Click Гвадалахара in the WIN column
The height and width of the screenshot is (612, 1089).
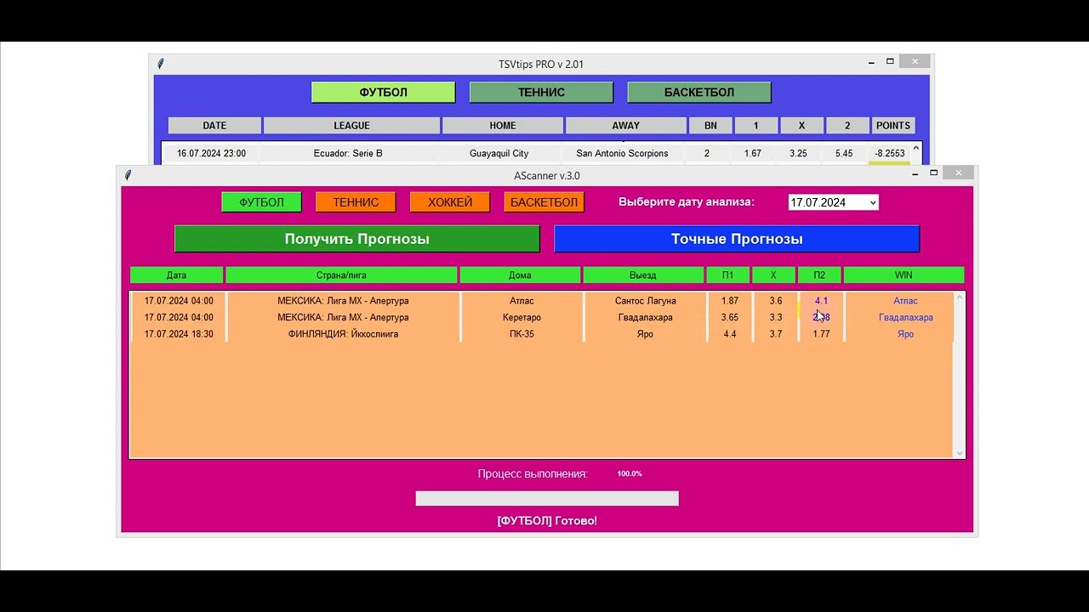click(x=905, y=317)
